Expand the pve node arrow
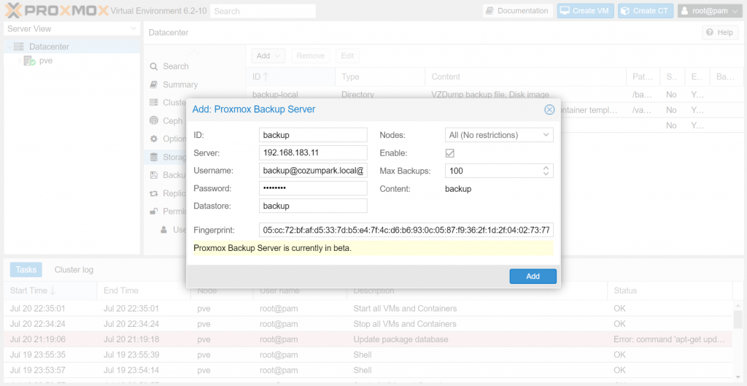 19,61
